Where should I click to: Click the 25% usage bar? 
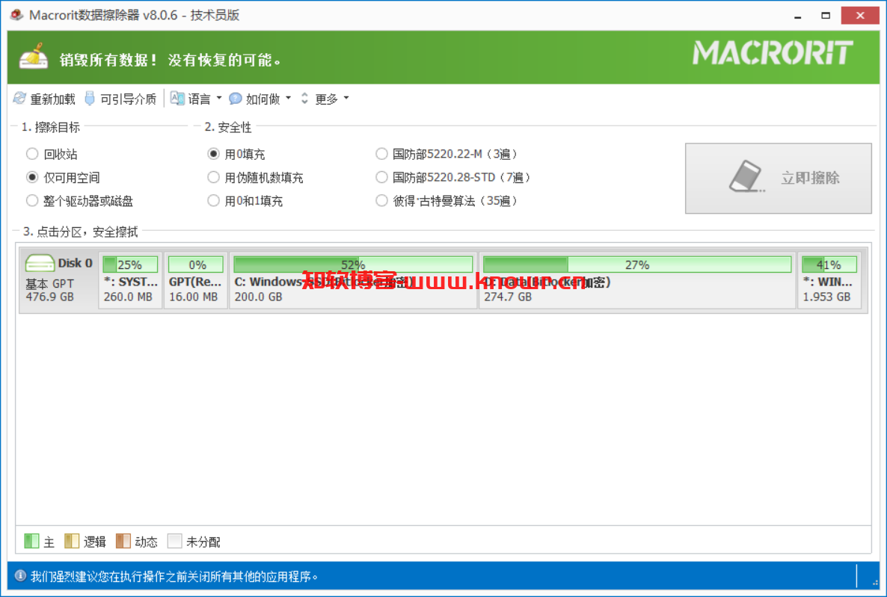[x=131, y=265]
